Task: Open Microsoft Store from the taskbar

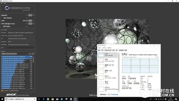Action: 53,99
